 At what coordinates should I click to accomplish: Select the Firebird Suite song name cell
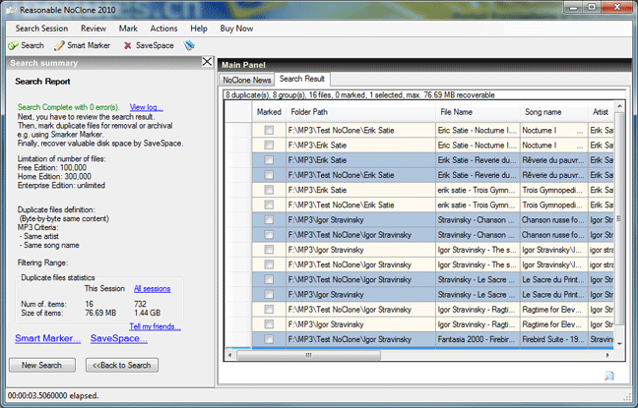pyautogui.click(x=553, y=339)
